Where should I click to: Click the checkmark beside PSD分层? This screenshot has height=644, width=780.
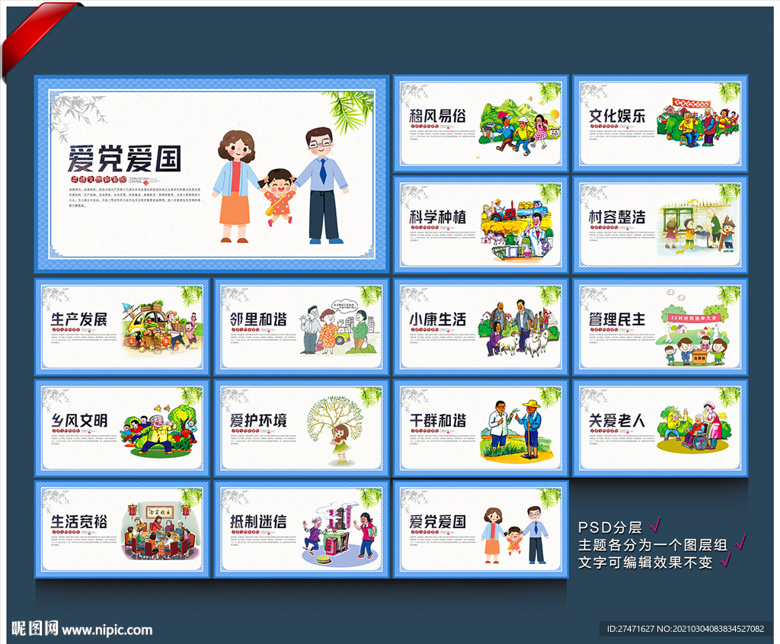(x=656, y=524)
